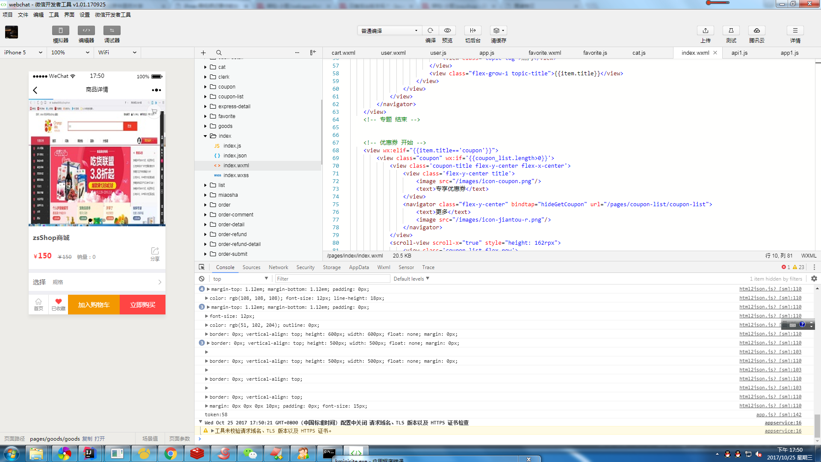The width and height of the screenshot is (821, 462).
Task: Click the Chrome taskbar icon
Action: (x=171, y=453)
